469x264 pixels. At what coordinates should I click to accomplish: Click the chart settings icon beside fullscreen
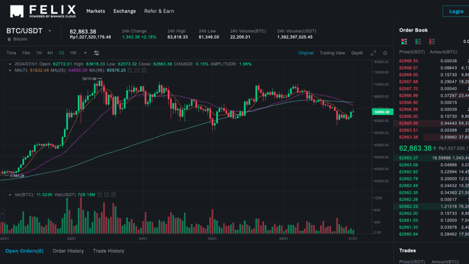(x=385, y=53)
